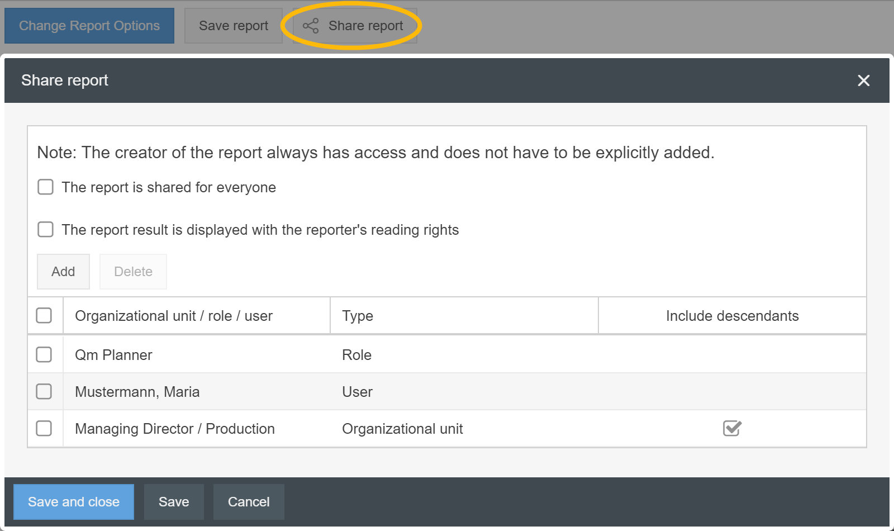Viewport: 894px width, 531px height.
Task: Check the Managing Director / Production row
Action: point(44,428)
